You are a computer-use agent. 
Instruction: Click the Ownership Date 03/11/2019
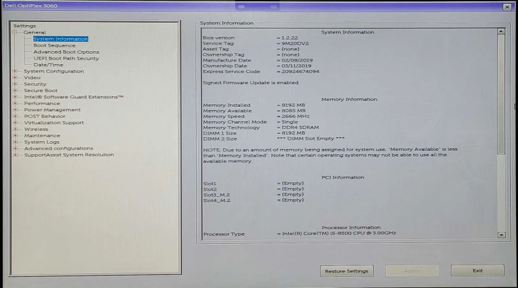[297, 66]
